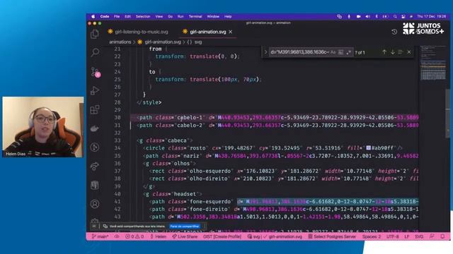Image resolution: width=453 pixels, height=254 pixels.
Task: Click the camera icon in menu bar
Action: (358, 17)
